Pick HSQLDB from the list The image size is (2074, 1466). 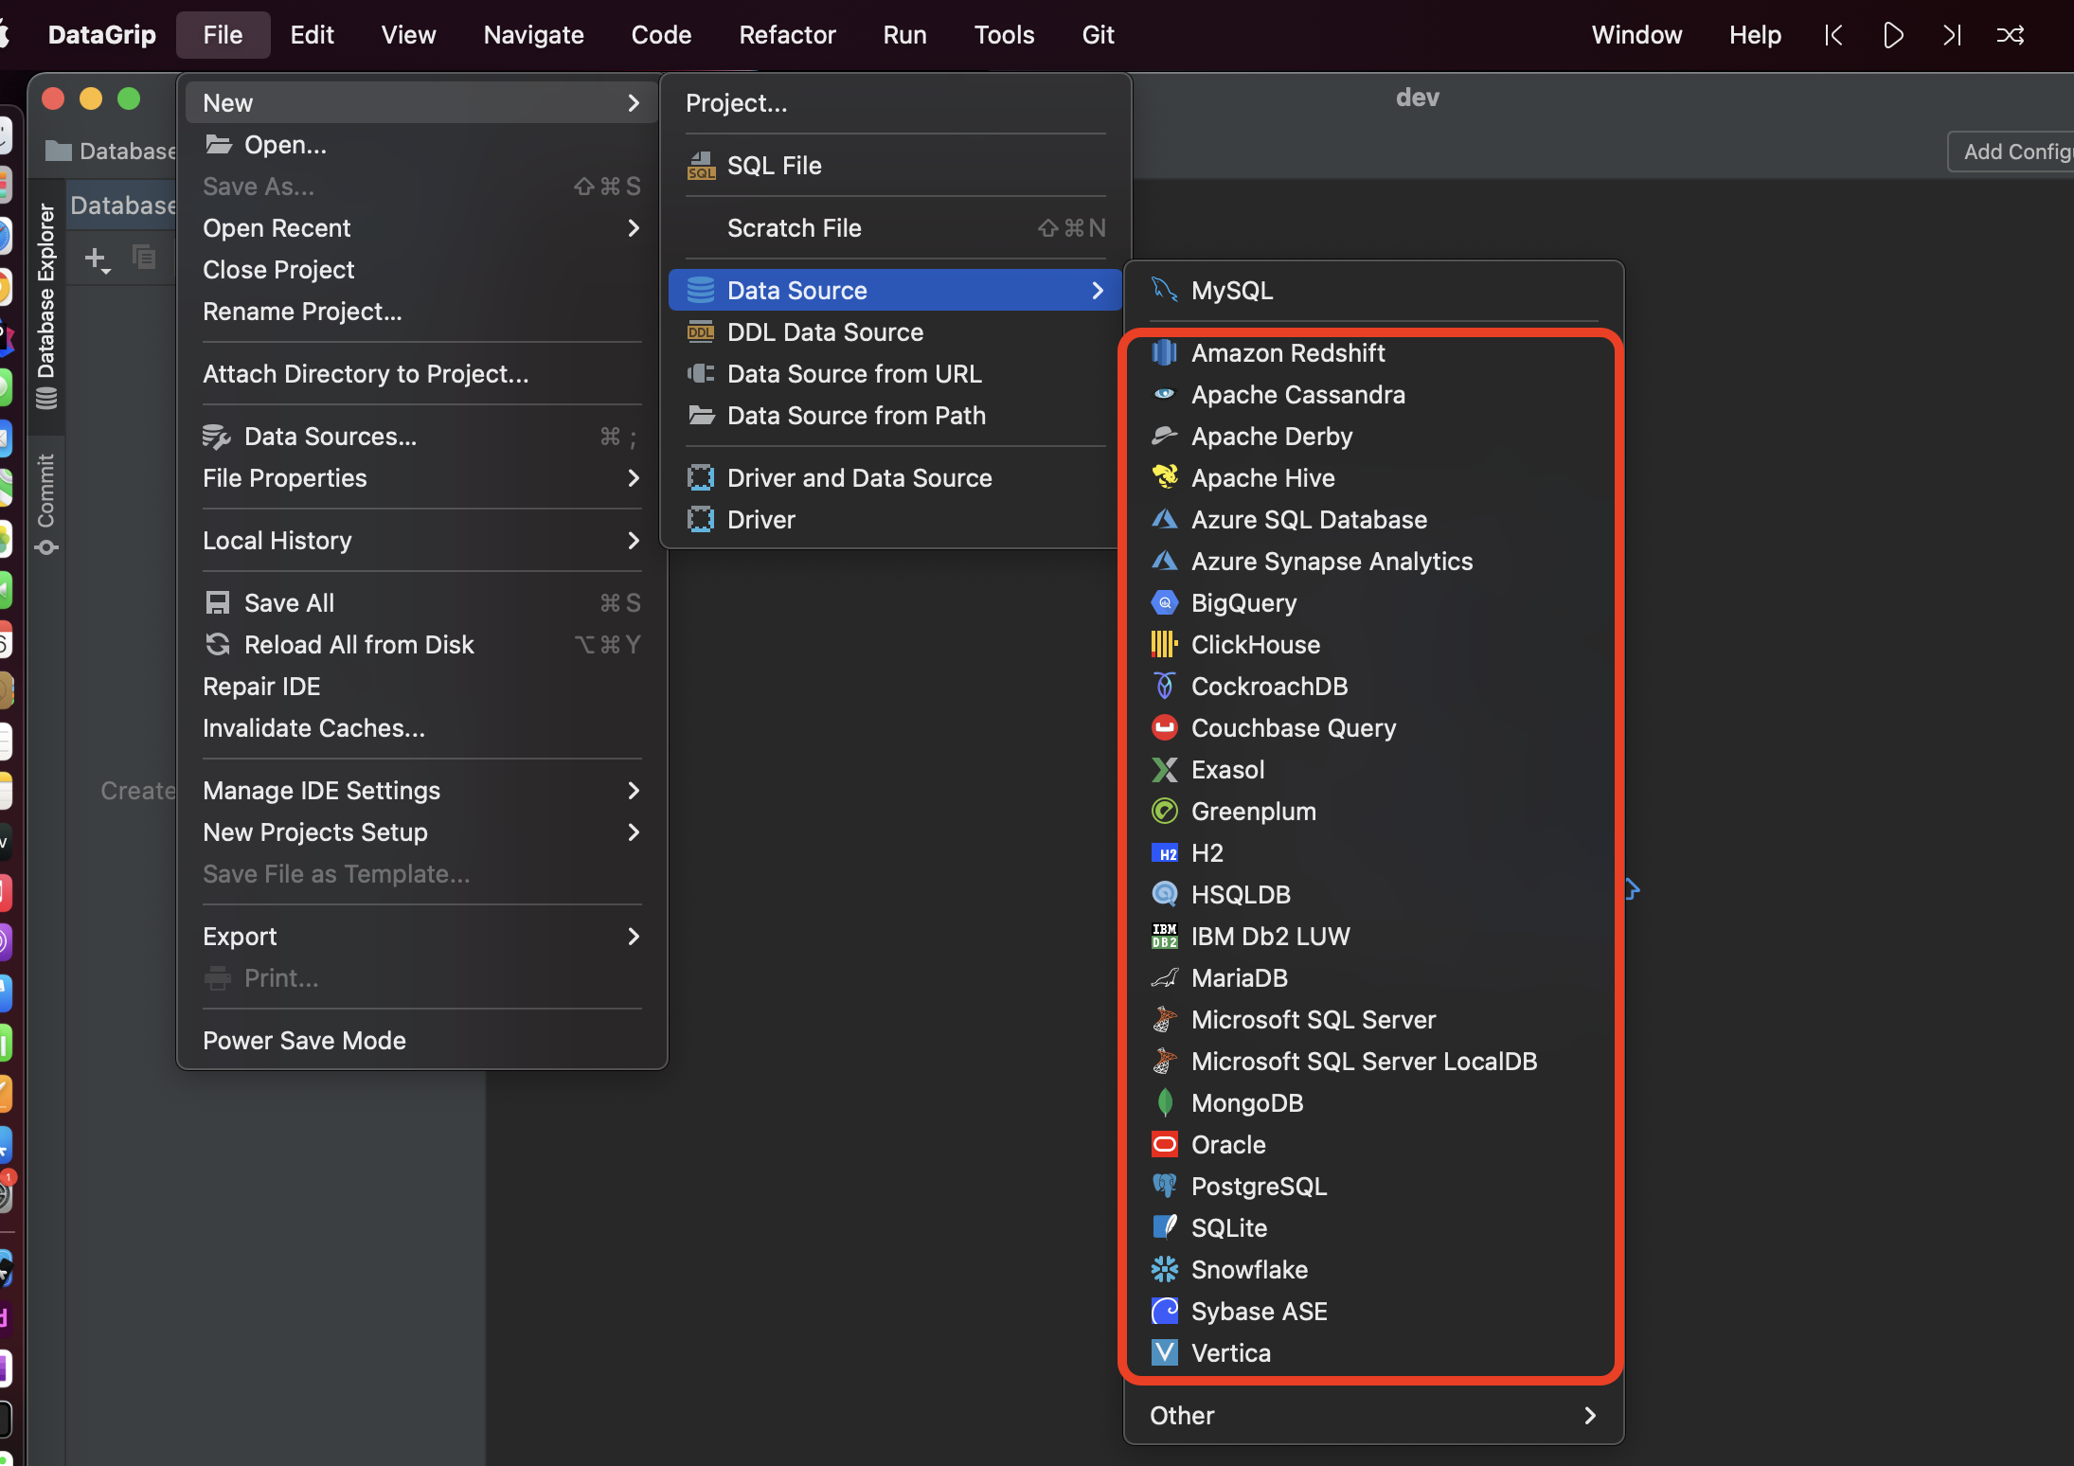point(1373,895)
